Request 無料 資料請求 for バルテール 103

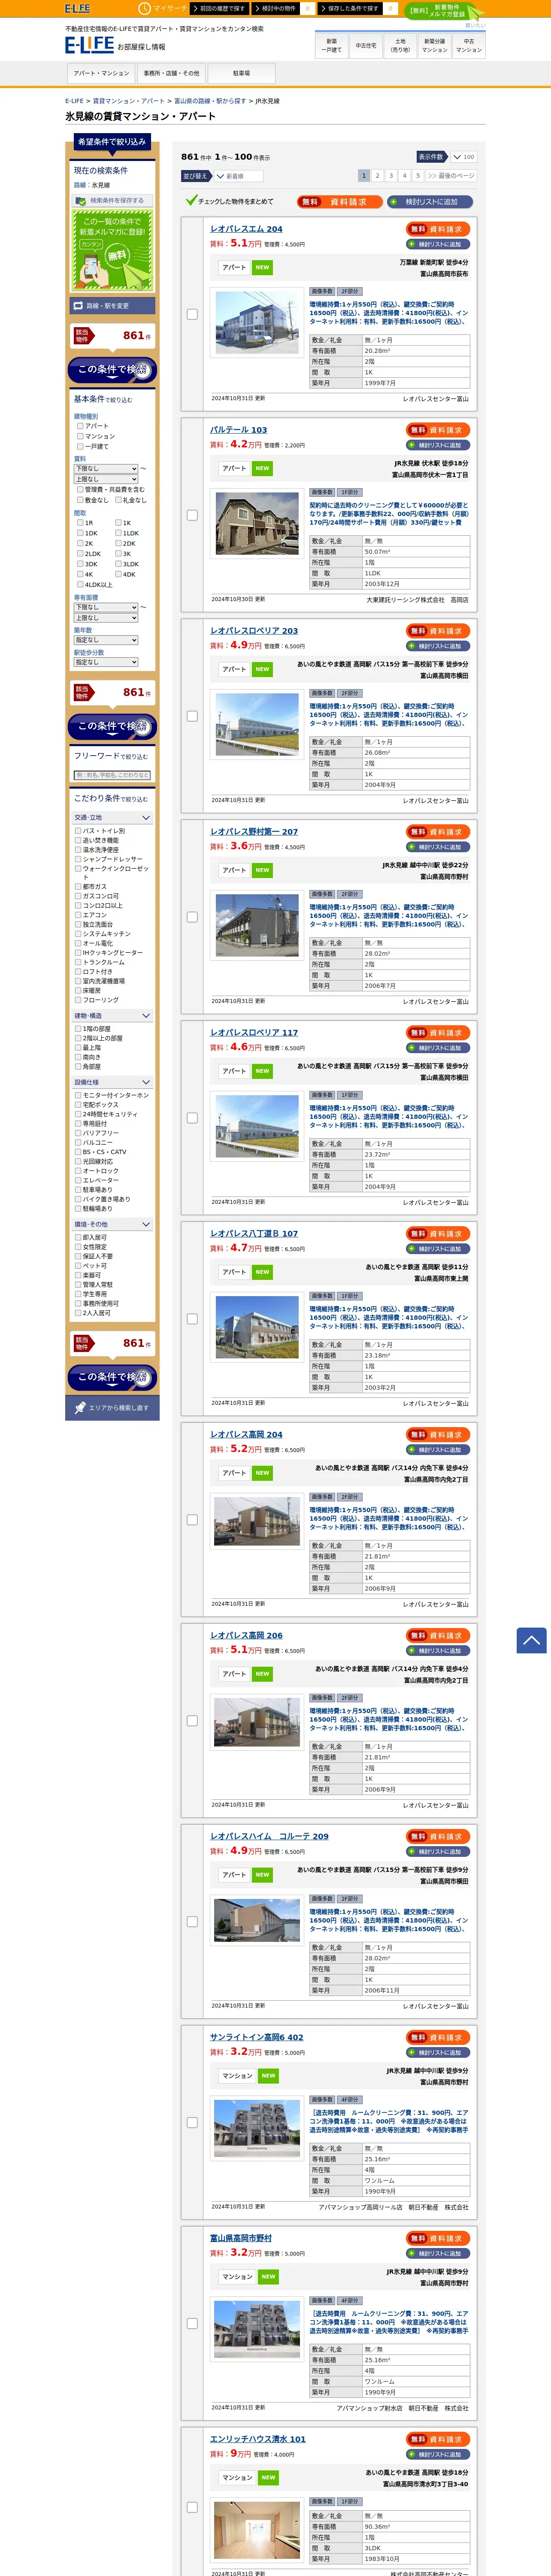point(439,430)
